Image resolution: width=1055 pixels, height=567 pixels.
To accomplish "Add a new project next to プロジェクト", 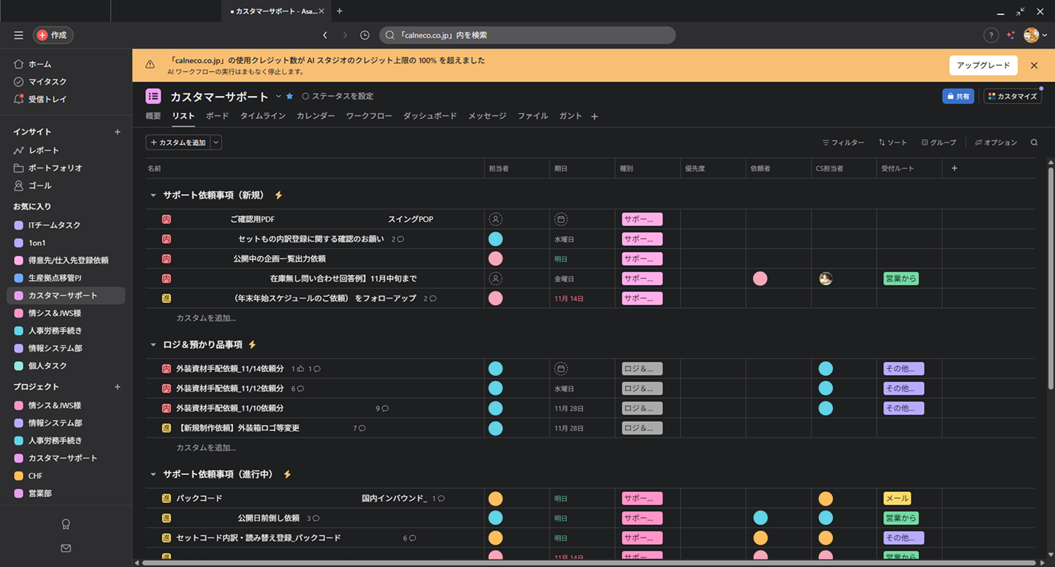I will (x=117, y=387).
